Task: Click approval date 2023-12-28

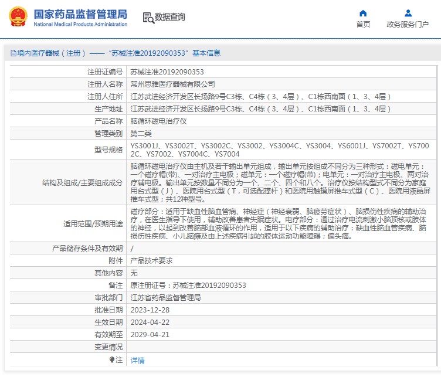Action: click(x=150, y=310)
